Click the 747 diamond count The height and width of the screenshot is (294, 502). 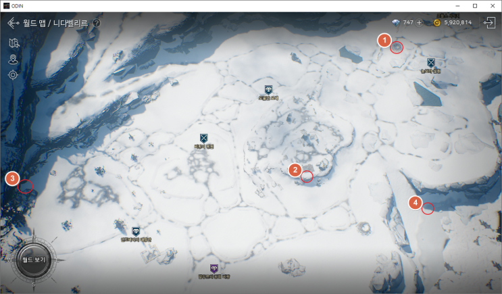pos(408,23)
